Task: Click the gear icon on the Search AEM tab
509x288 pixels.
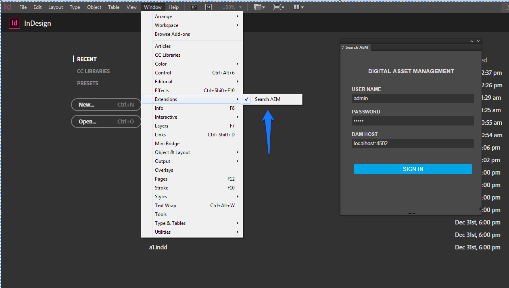Action: 343,47
